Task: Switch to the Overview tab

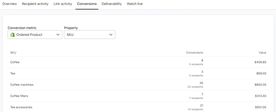Action: [x=10, y=4]
